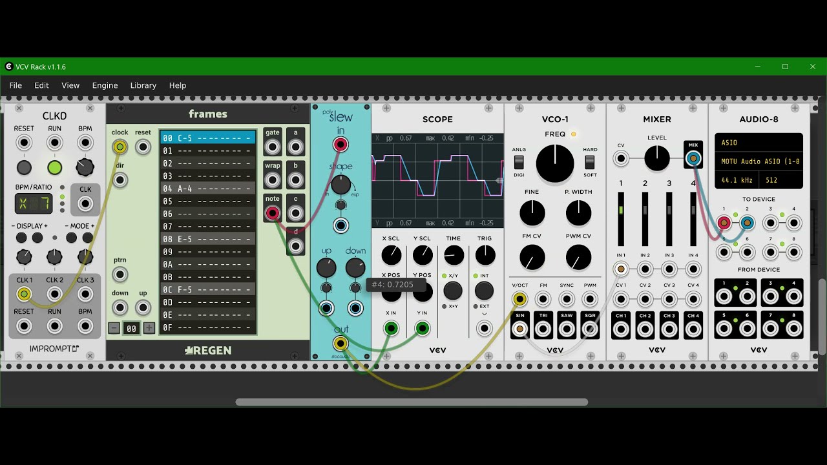This screenshot has height=465, width=827.
Task: Open the ASIO driver dropdown on Audio-8
Action: [759, 143]
